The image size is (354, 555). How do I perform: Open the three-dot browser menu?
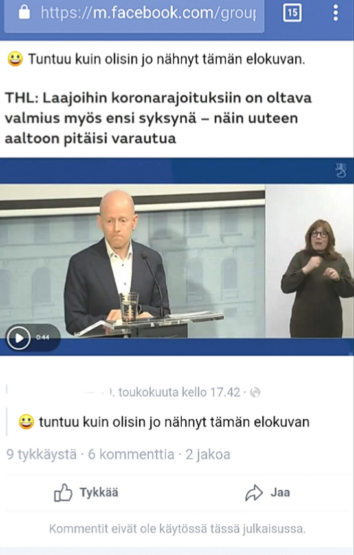335,13
